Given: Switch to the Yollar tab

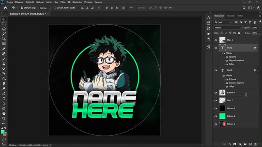Looking at the screenshot, I should [240, 16].
